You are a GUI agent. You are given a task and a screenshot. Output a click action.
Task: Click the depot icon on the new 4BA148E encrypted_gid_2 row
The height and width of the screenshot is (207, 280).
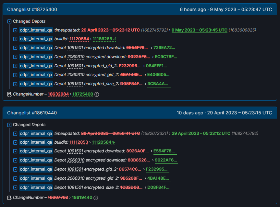pos(15,178)
